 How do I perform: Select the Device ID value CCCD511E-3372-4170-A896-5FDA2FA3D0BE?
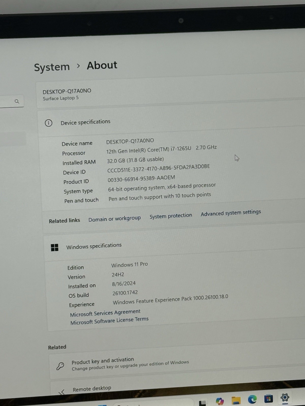click(x=159, y=168)
